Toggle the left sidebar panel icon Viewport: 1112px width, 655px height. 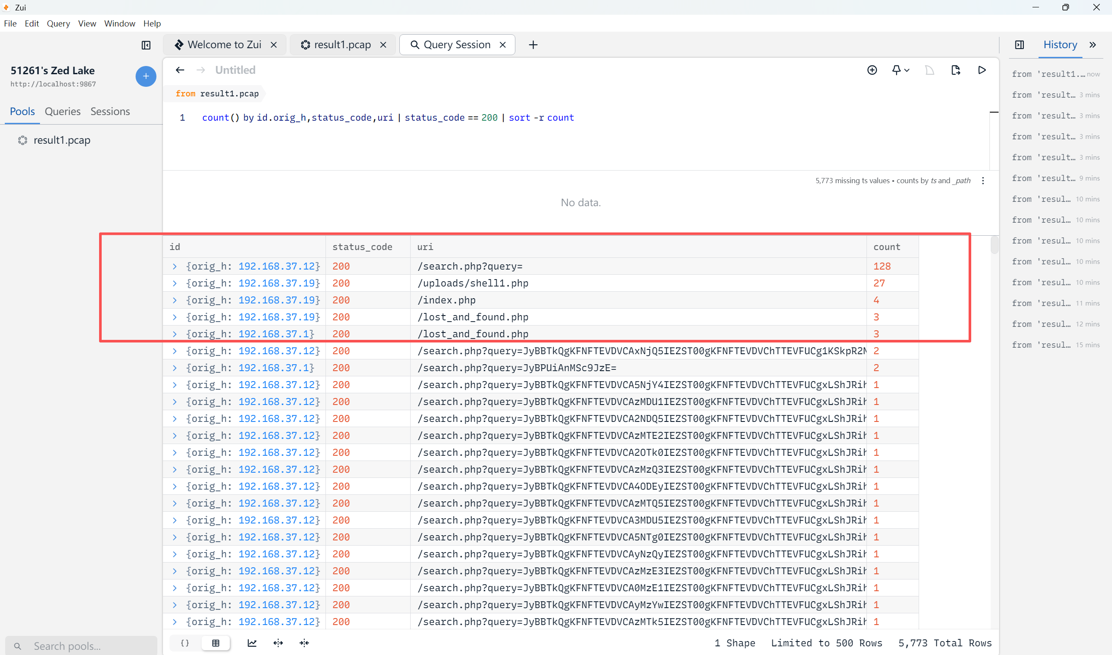pyautogui.click(x=146, y=45)
